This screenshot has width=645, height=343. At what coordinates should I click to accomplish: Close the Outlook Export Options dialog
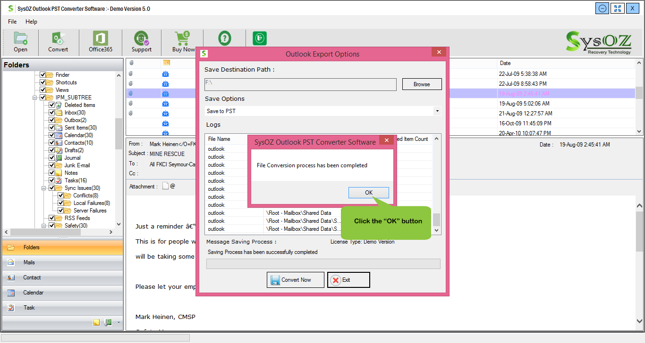pos(439,52)
